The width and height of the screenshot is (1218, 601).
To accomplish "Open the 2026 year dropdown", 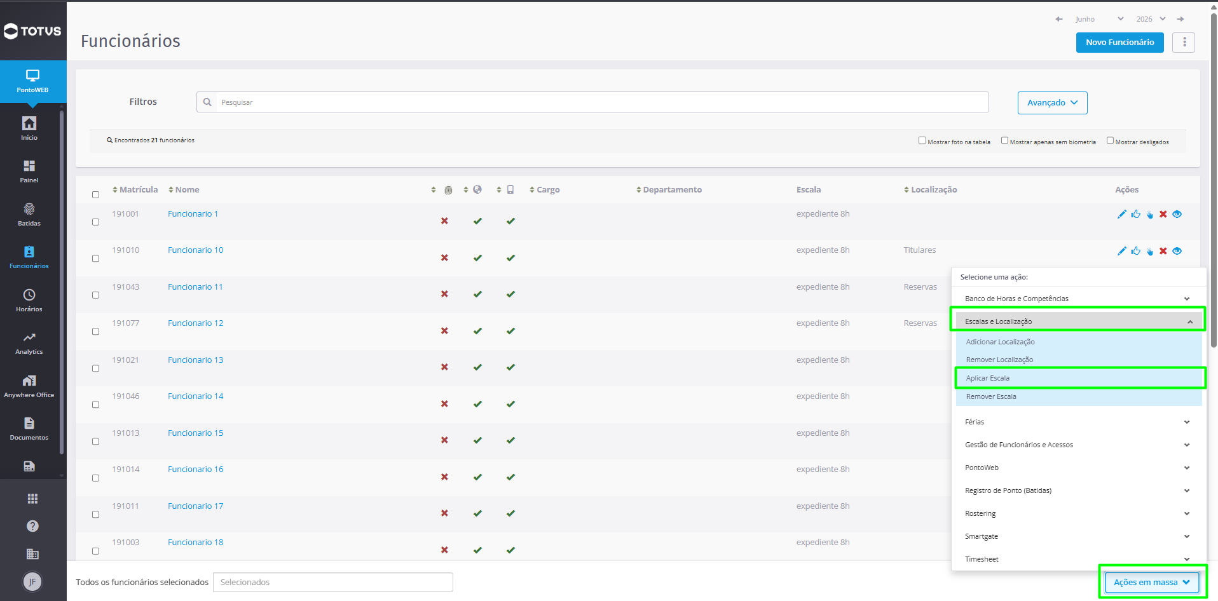I will coord(1151,19).
